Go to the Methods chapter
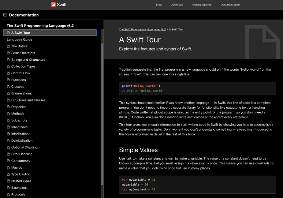The height and width of the screenshot is (198, 283). [18, 113]
